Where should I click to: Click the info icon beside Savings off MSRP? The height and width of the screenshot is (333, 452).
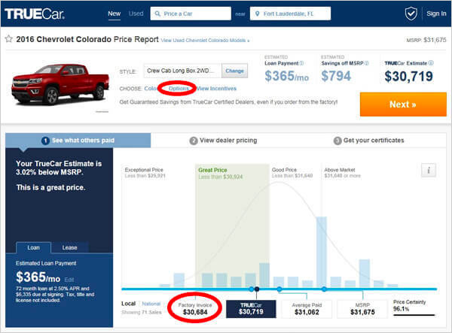click(367, 63)
